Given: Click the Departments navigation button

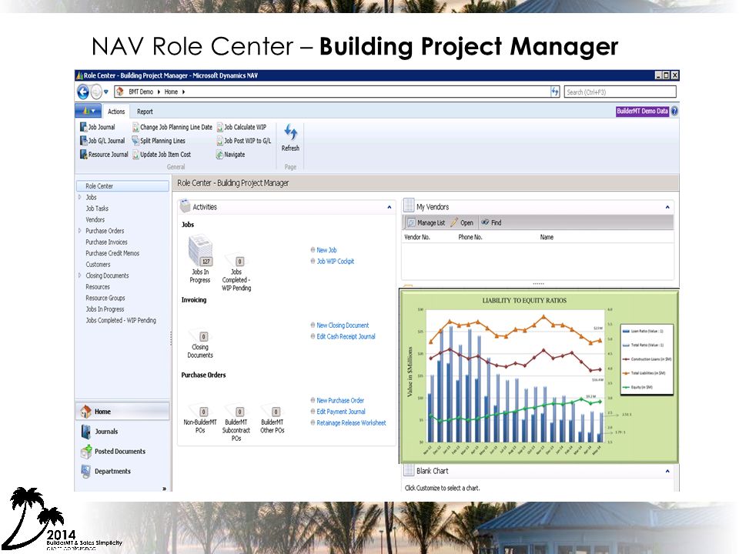Looking at the screenshot, I should [122, 471].
